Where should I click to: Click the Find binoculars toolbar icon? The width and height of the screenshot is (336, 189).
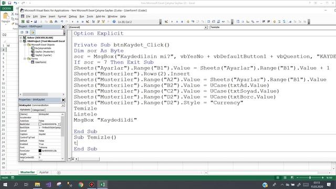56,22
